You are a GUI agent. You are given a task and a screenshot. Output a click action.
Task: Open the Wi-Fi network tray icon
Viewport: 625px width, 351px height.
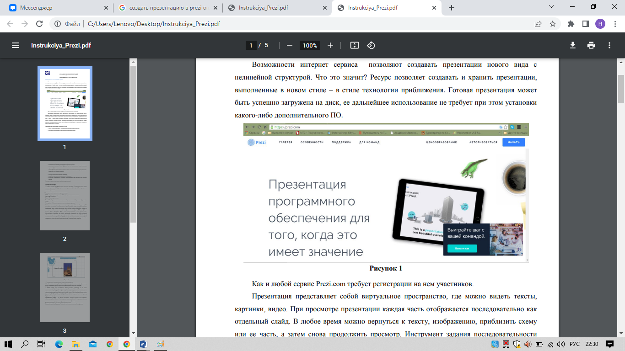tap(550, 344)
